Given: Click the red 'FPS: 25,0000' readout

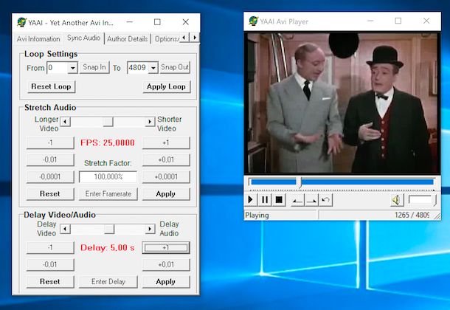Looking at the screenshot, I should pos(107,142).
